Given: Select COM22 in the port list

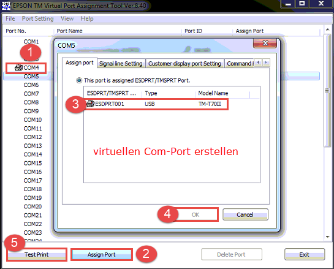Looking at the screenshot, I should click(x=32, y=224).
